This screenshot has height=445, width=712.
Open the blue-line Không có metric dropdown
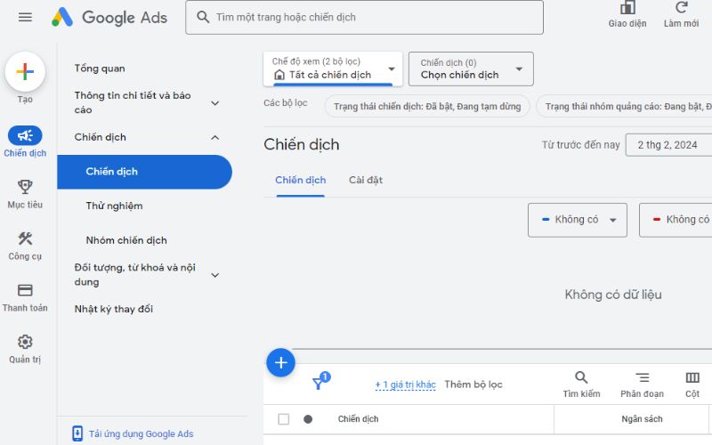(x=577, y=220)
